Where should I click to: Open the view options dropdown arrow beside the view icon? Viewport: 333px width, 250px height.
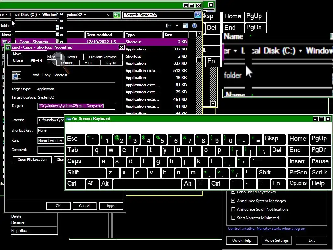[x=177, y=26]
